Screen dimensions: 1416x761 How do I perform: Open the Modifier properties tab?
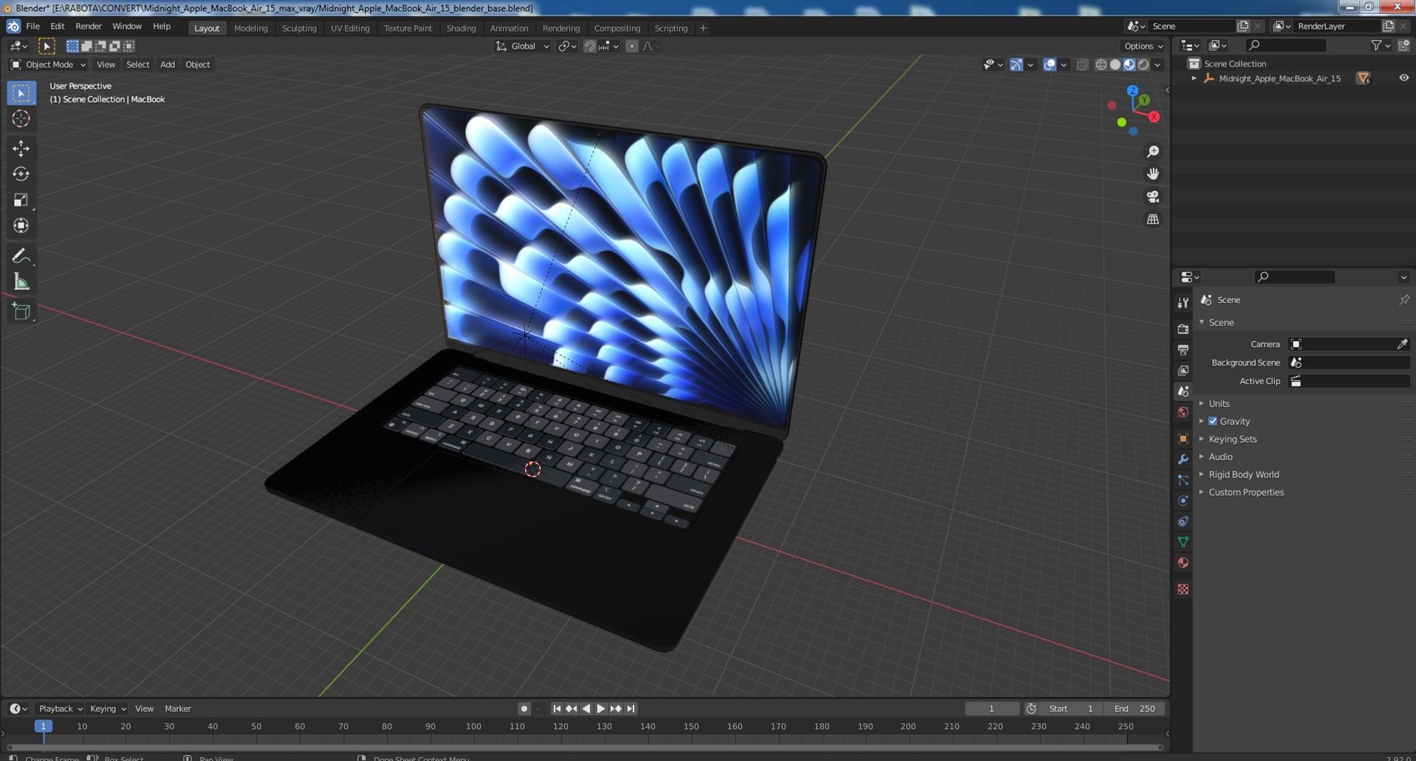(x=1183, y=459)
